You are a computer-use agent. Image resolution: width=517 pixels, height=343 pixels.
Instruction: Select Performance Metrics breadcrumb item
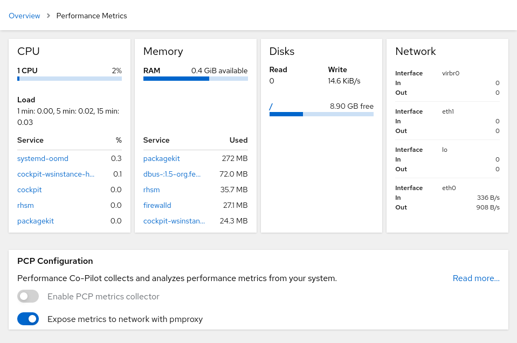coord(92,16)
